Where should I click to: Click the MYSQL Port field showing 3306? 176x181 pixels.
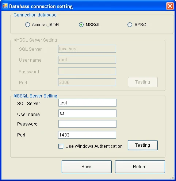(x=87, y=82)
